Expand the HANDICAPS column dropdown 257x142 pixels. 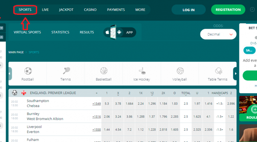coord(220,93)
